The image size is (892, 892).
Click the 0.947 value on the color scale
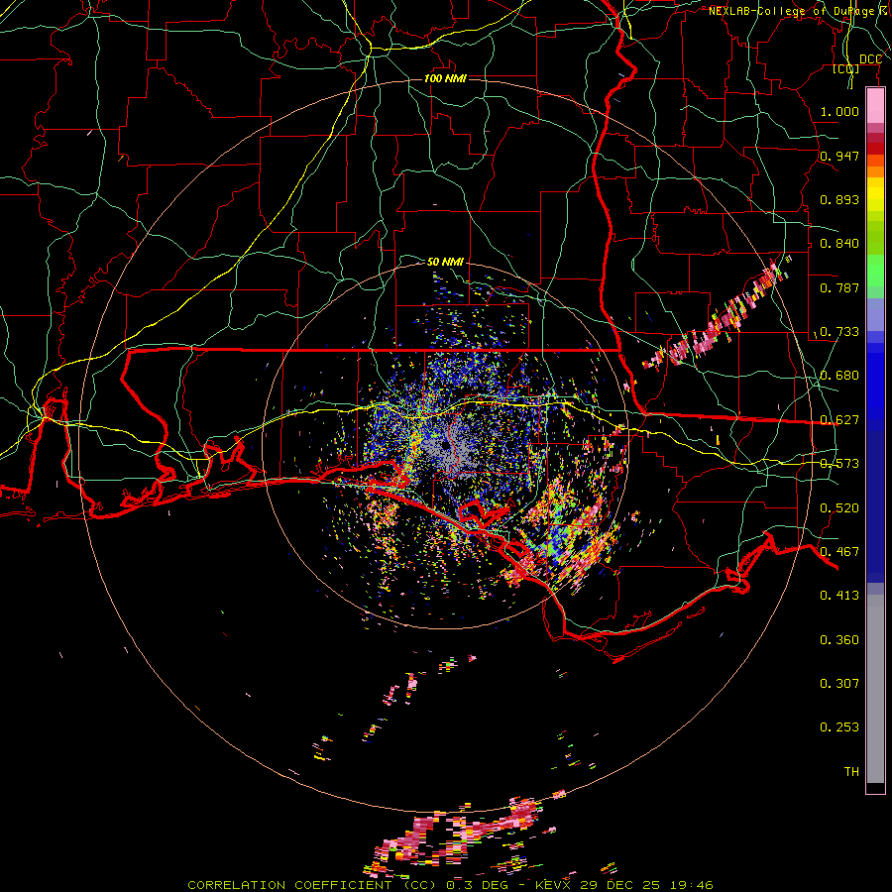tap(839, 156)
